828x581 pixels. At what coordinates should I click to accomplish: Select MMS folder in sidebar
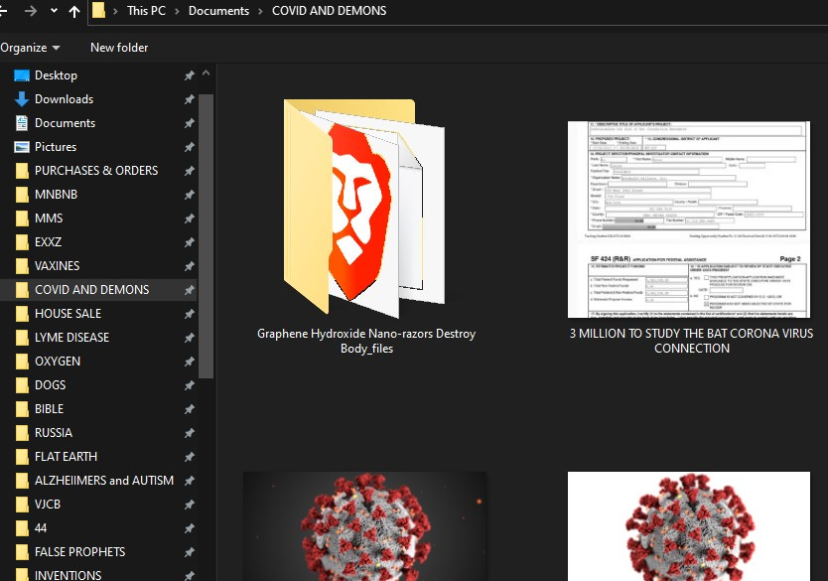pos(98,218)
